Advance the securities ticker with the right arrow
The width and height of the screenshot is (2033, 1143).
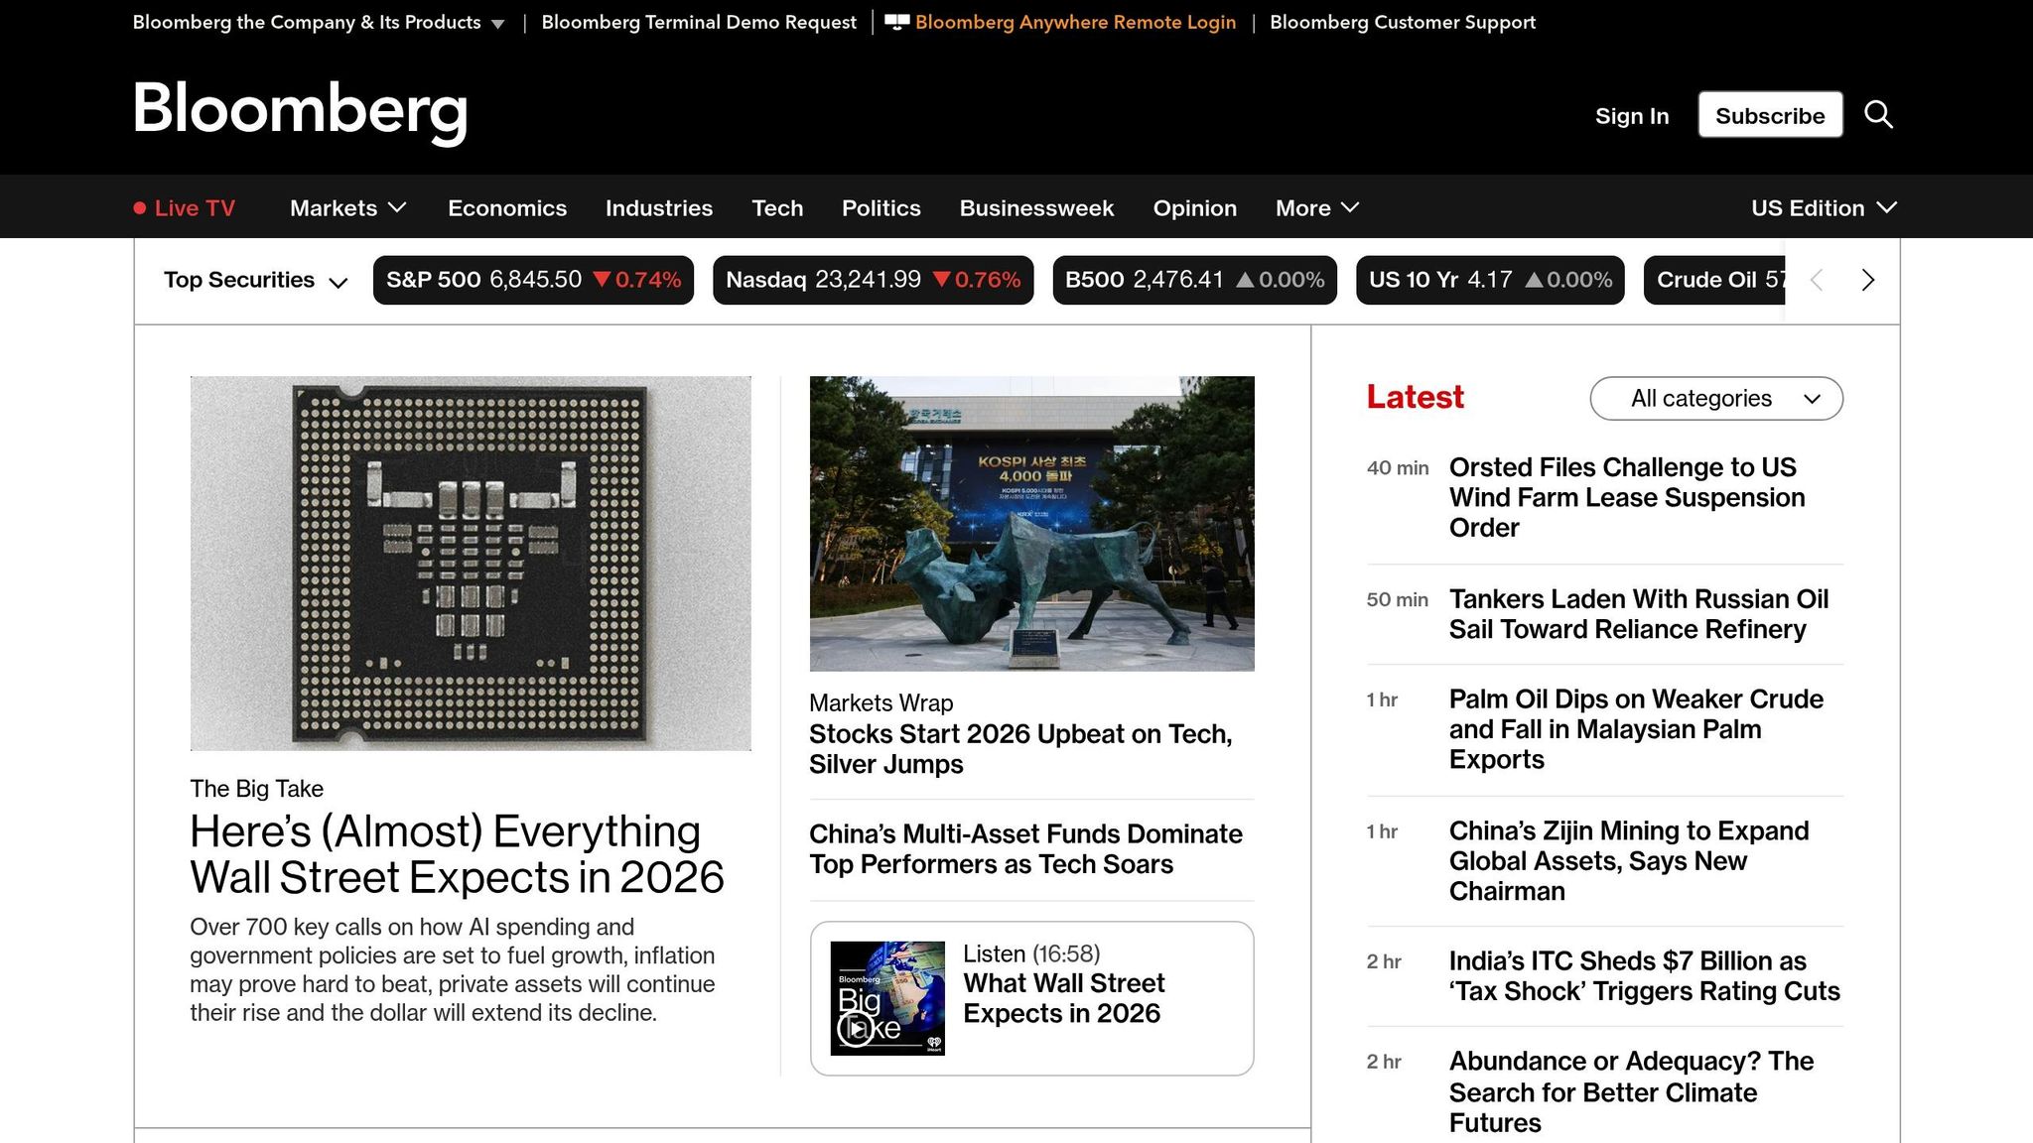[x=1867, y=280]
